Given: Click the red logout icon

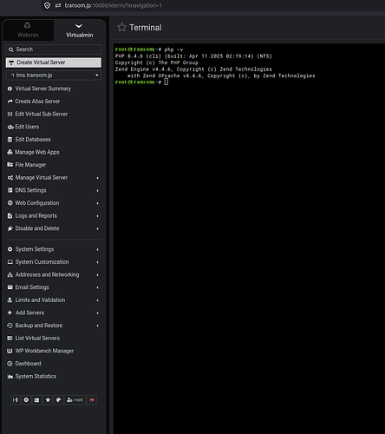Looking at the screenshot, I should click(x=92, y=400).
